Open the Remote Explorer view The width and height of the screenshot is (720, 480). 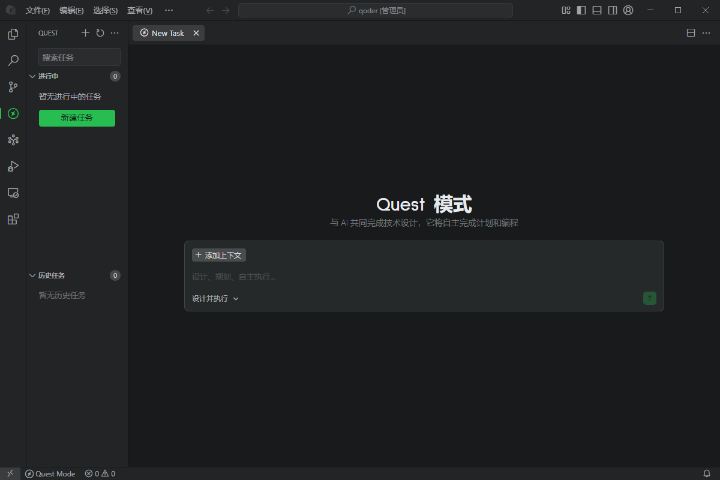click(13, 193)
